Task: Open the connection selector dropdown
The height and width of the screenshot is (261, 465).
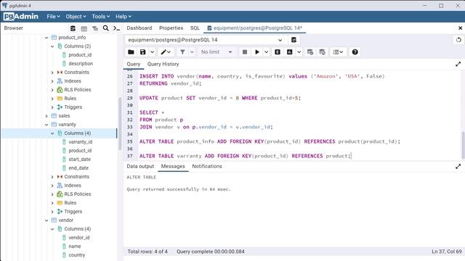Action: (x=206, y=40)
